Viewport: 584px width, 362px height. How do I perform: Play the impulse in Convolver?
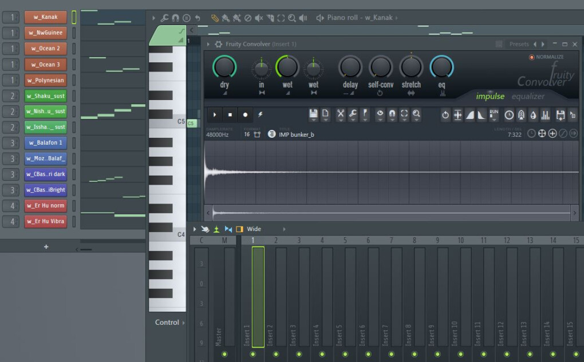click(x=215, y=114)
